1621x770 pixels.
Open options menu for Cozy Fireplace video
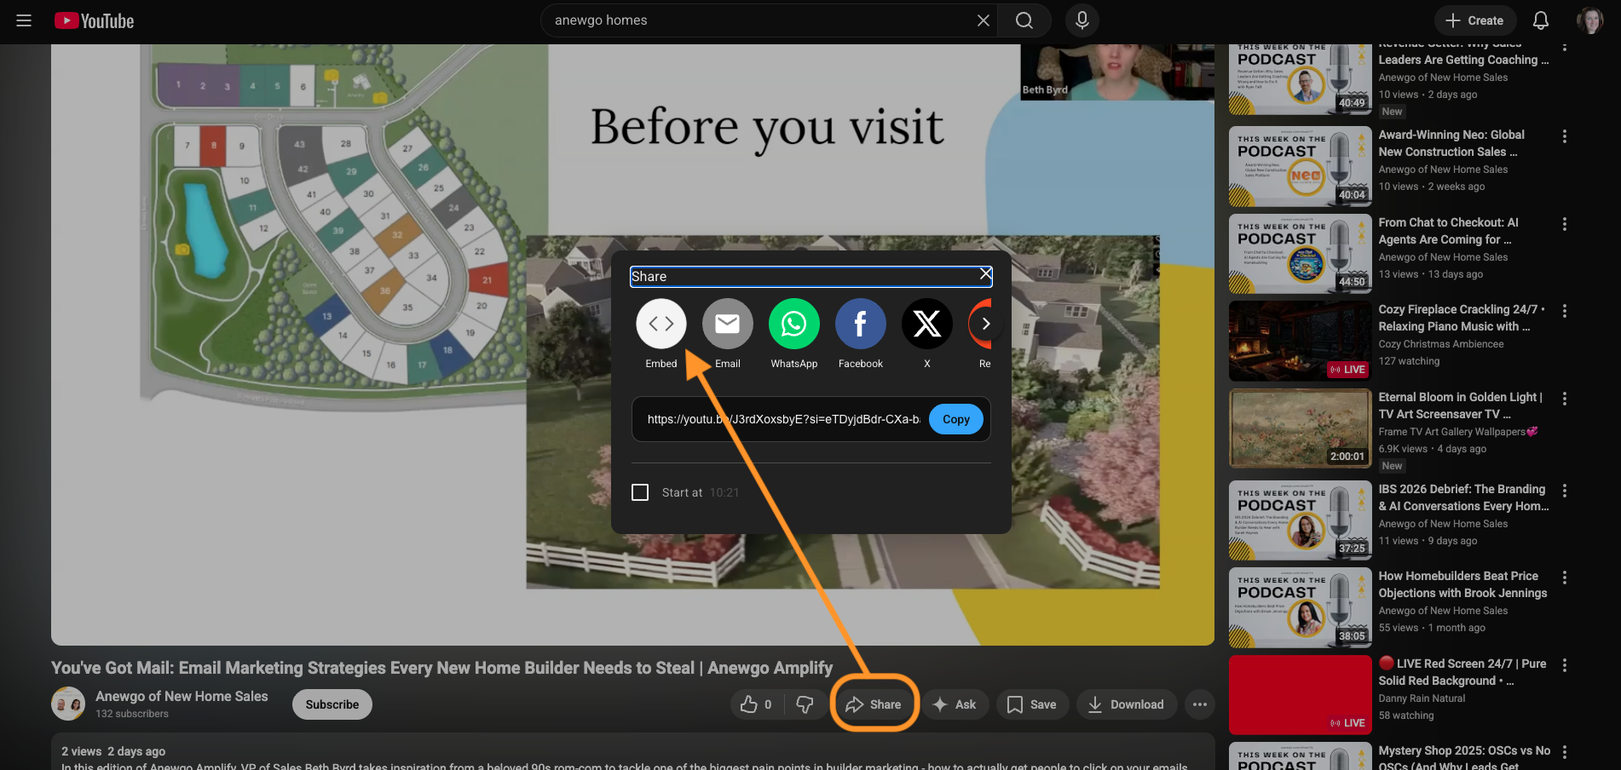click(1564, 311)
